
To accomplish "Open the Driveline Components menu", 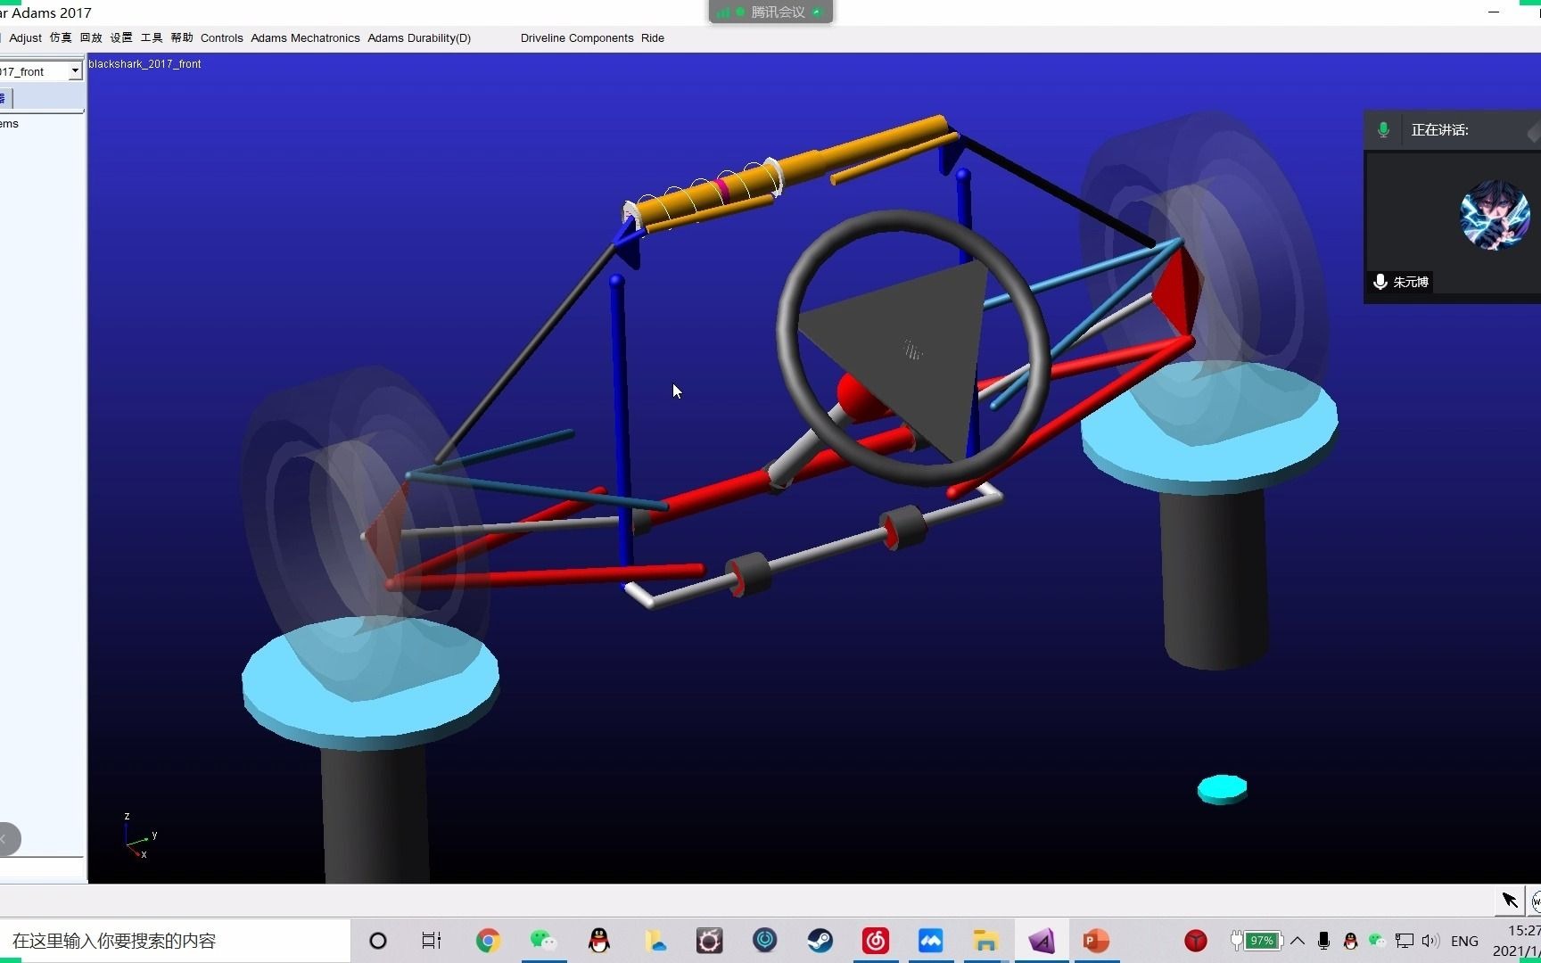I will 577,37.
